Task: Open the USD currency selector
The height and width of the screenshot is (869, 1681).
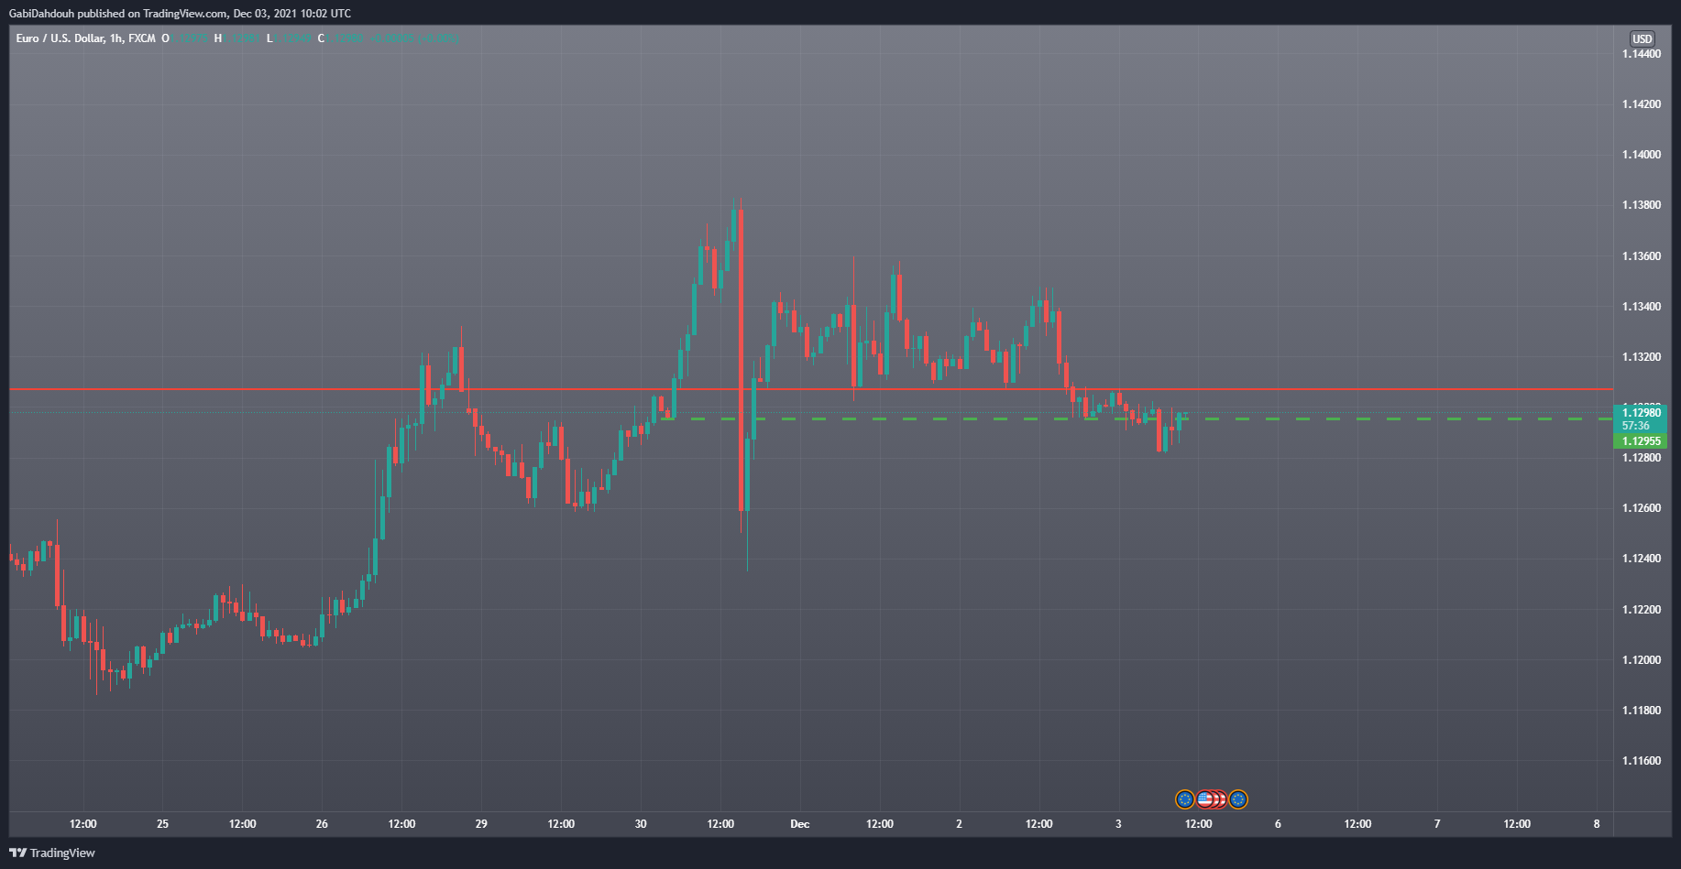Action: pos(1642,38)
